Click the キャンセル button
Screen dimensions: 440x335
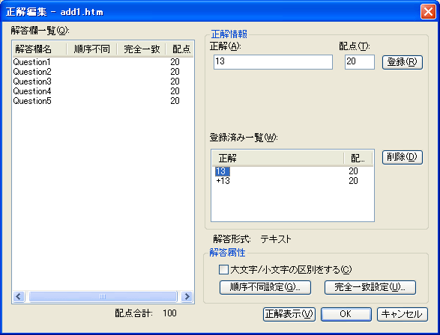(402, 314)
